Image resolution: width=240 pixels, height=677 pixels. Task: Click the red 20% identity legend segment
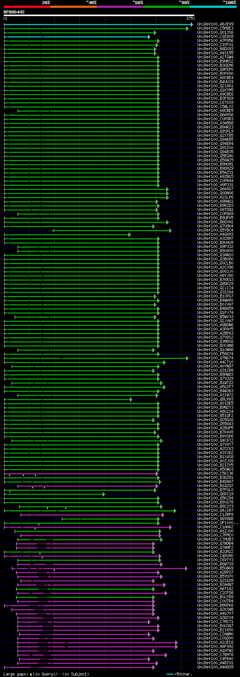pos(27,6)
